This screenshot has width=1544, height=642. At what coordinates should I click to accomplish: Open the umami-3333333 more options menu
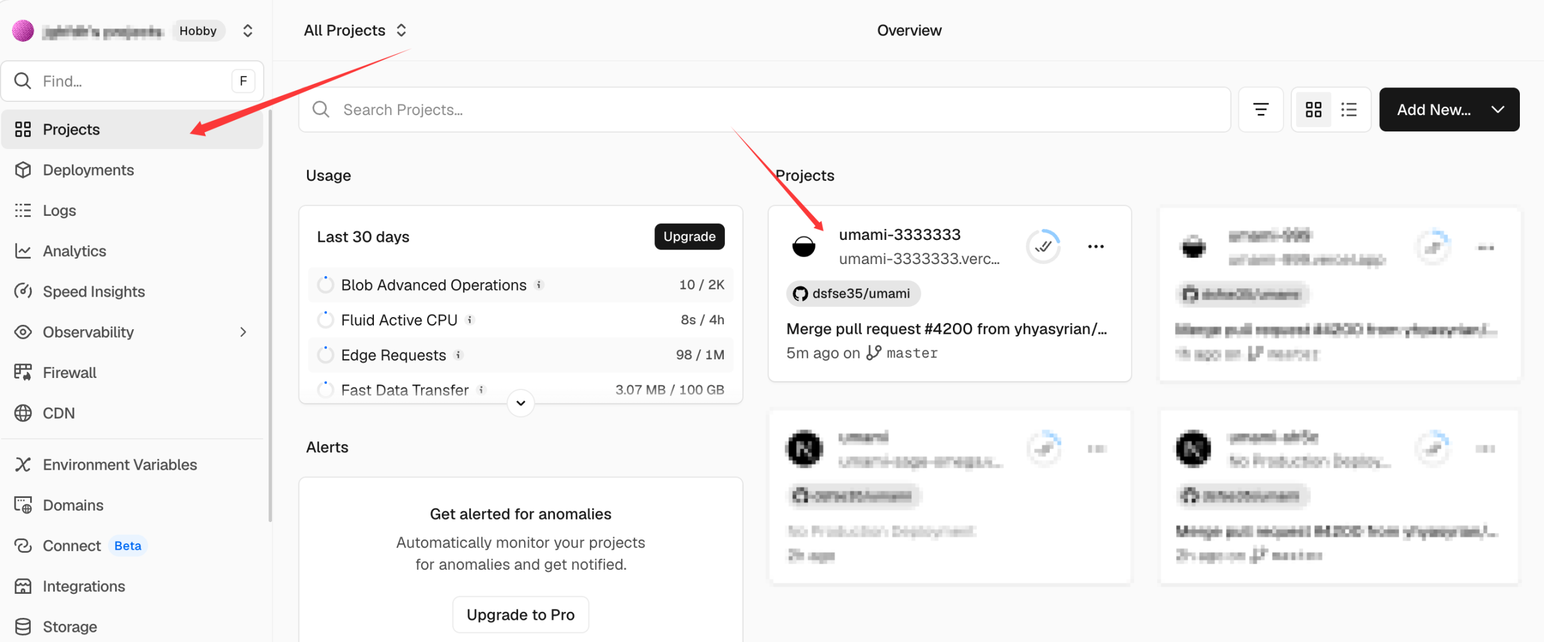(x=1096, y=247)
